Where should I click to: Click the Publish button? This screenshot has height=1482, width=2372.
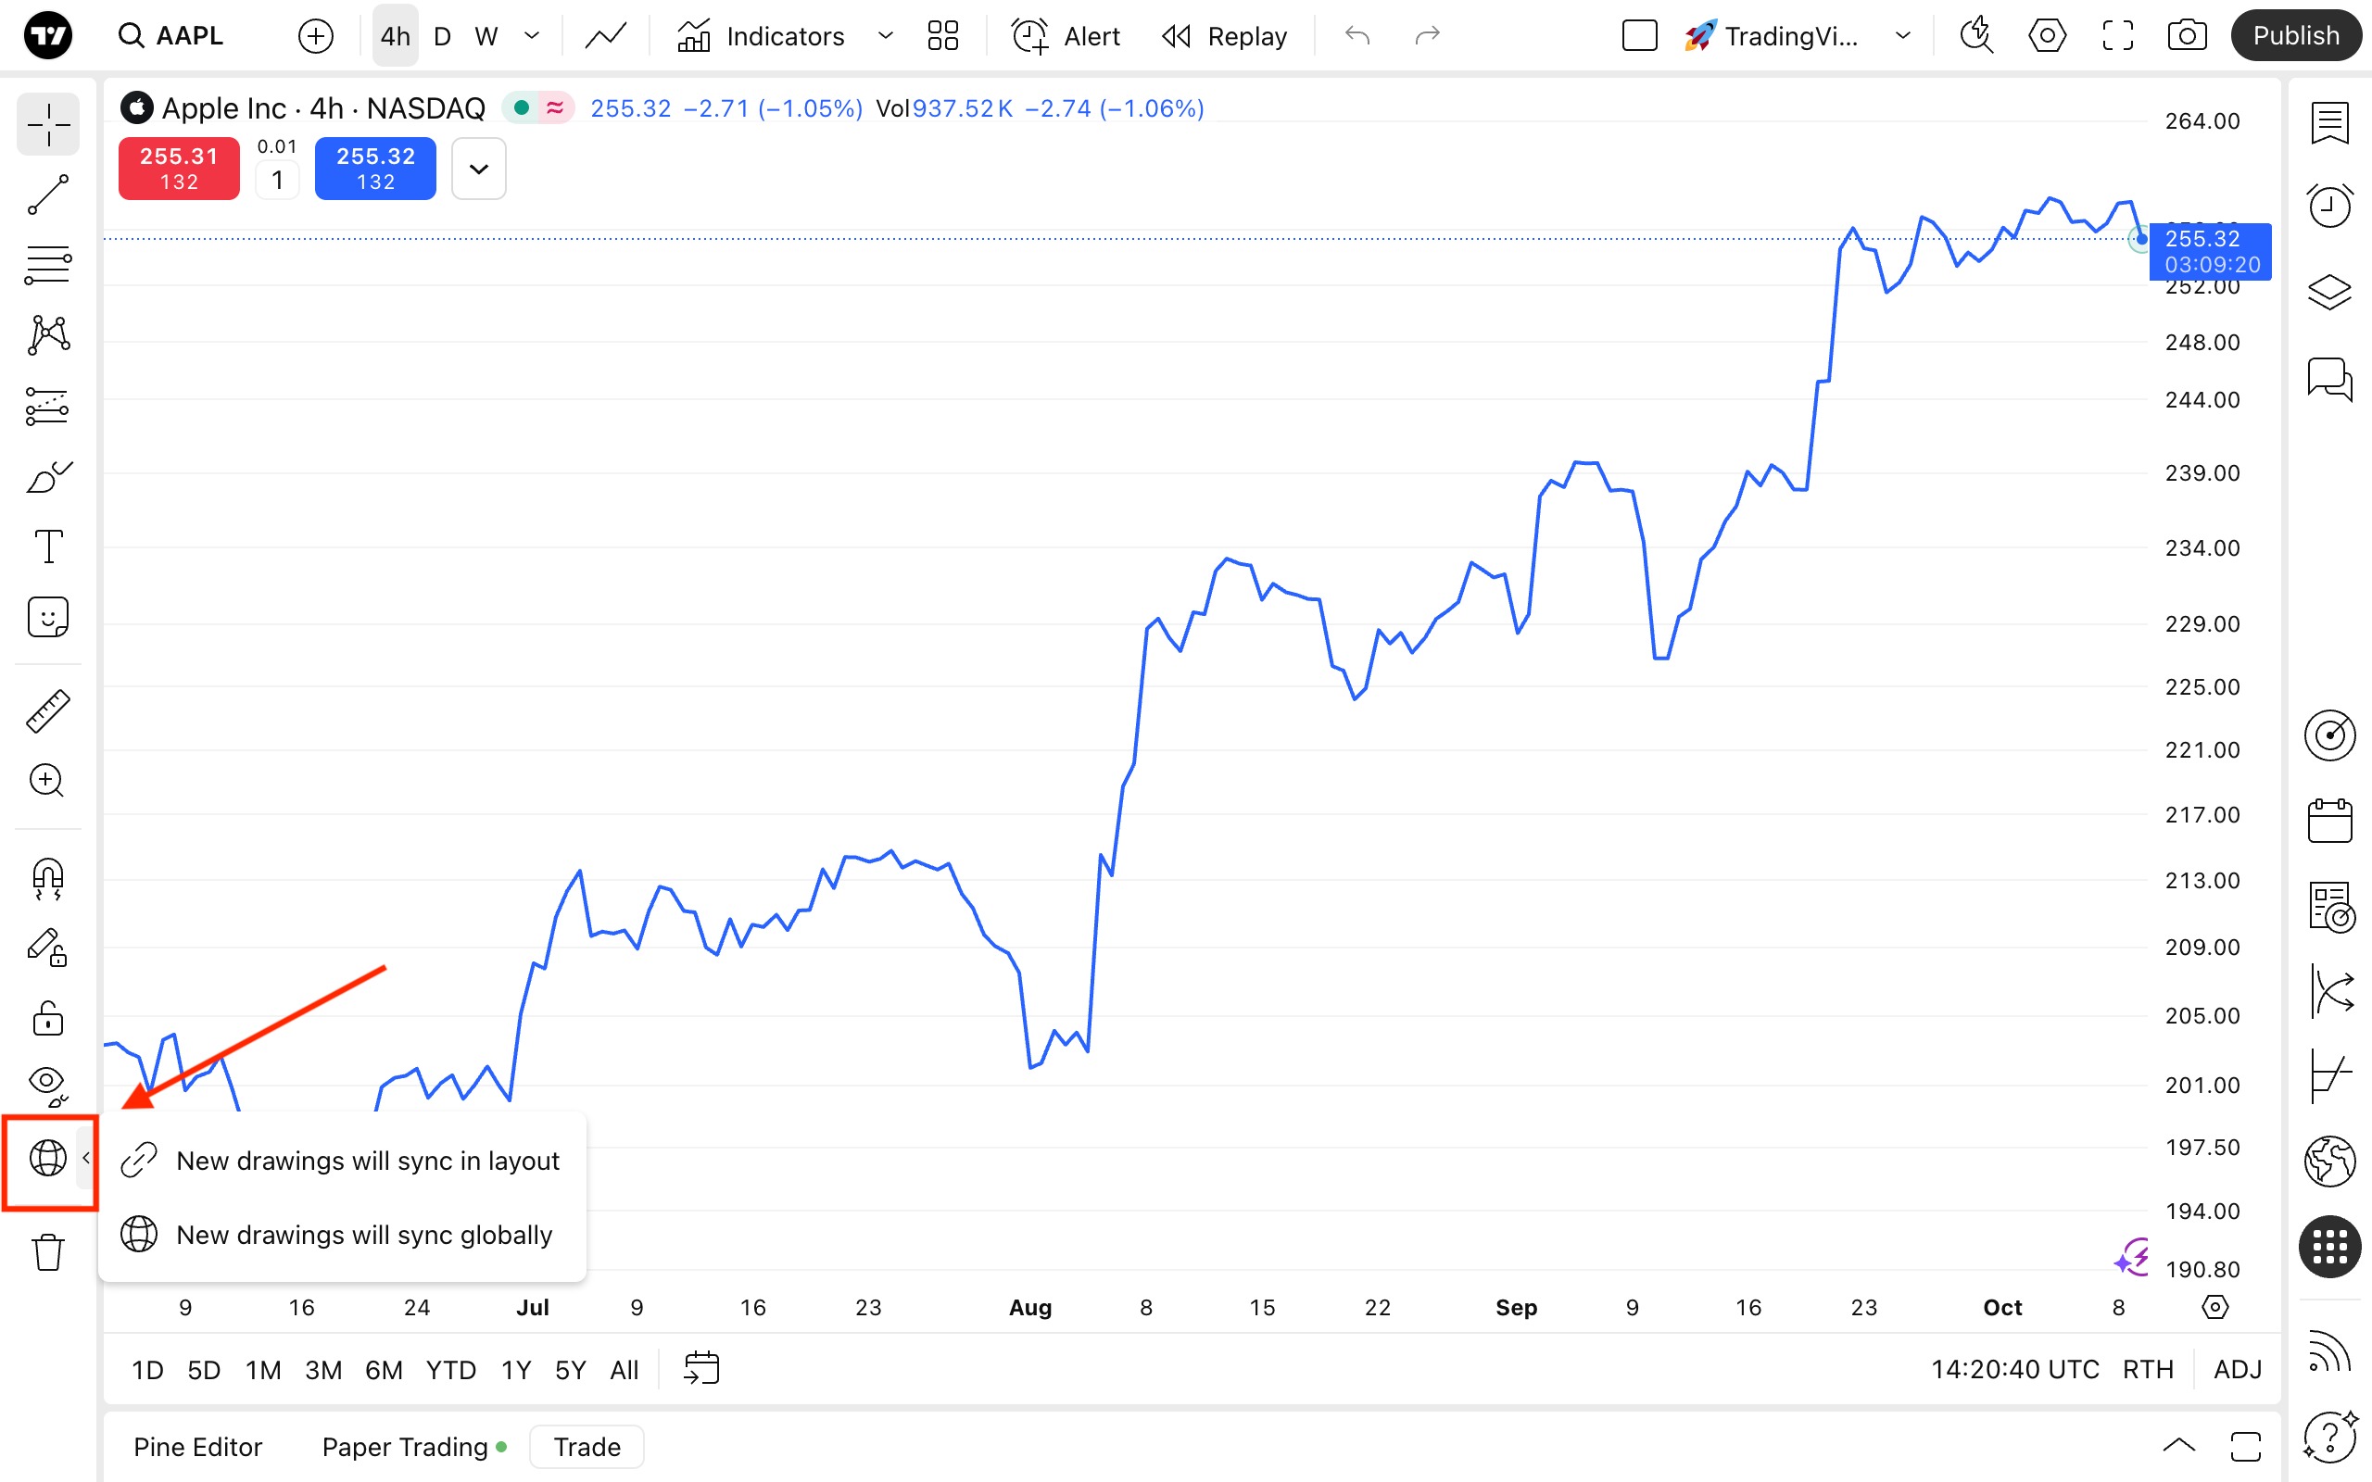click(2294, 36)
